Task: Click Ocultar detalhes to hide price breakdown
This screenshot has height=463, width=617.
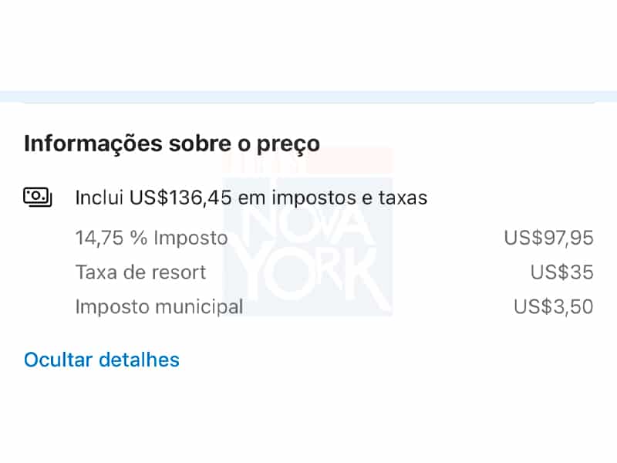Action: pos(102,360)
